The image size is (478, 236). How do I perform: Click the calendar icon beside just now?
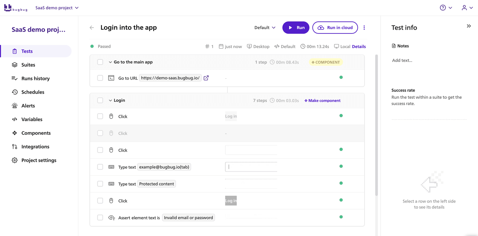221,46
